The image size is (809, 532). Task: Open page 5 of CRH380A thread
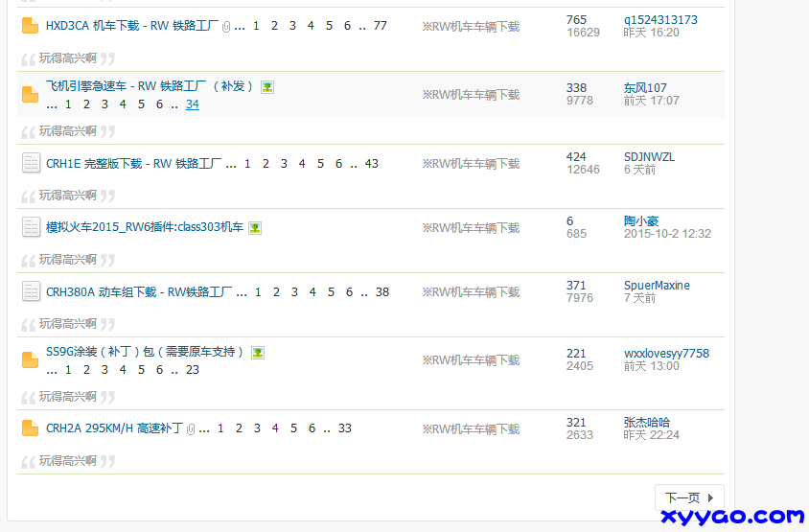(331, 292)
